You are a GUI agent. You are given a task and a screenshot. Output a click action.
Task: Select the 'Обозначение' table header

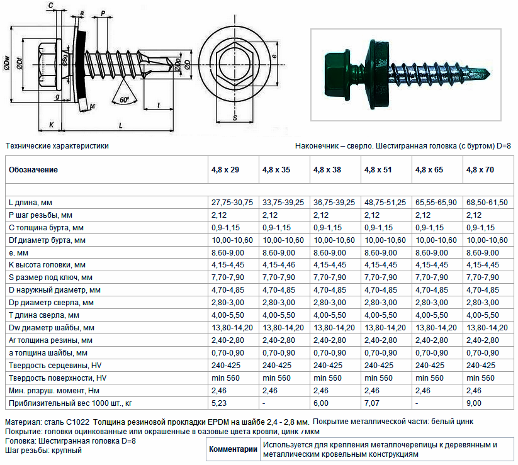click(x=33, y=170)
